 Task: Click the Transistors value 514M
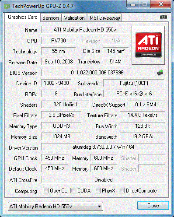[116, 62]
